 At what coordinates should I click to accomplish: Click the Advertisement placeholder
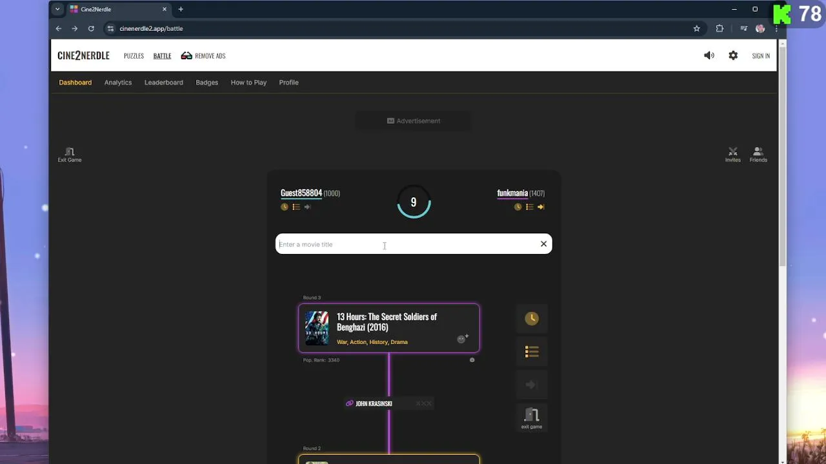414,121
